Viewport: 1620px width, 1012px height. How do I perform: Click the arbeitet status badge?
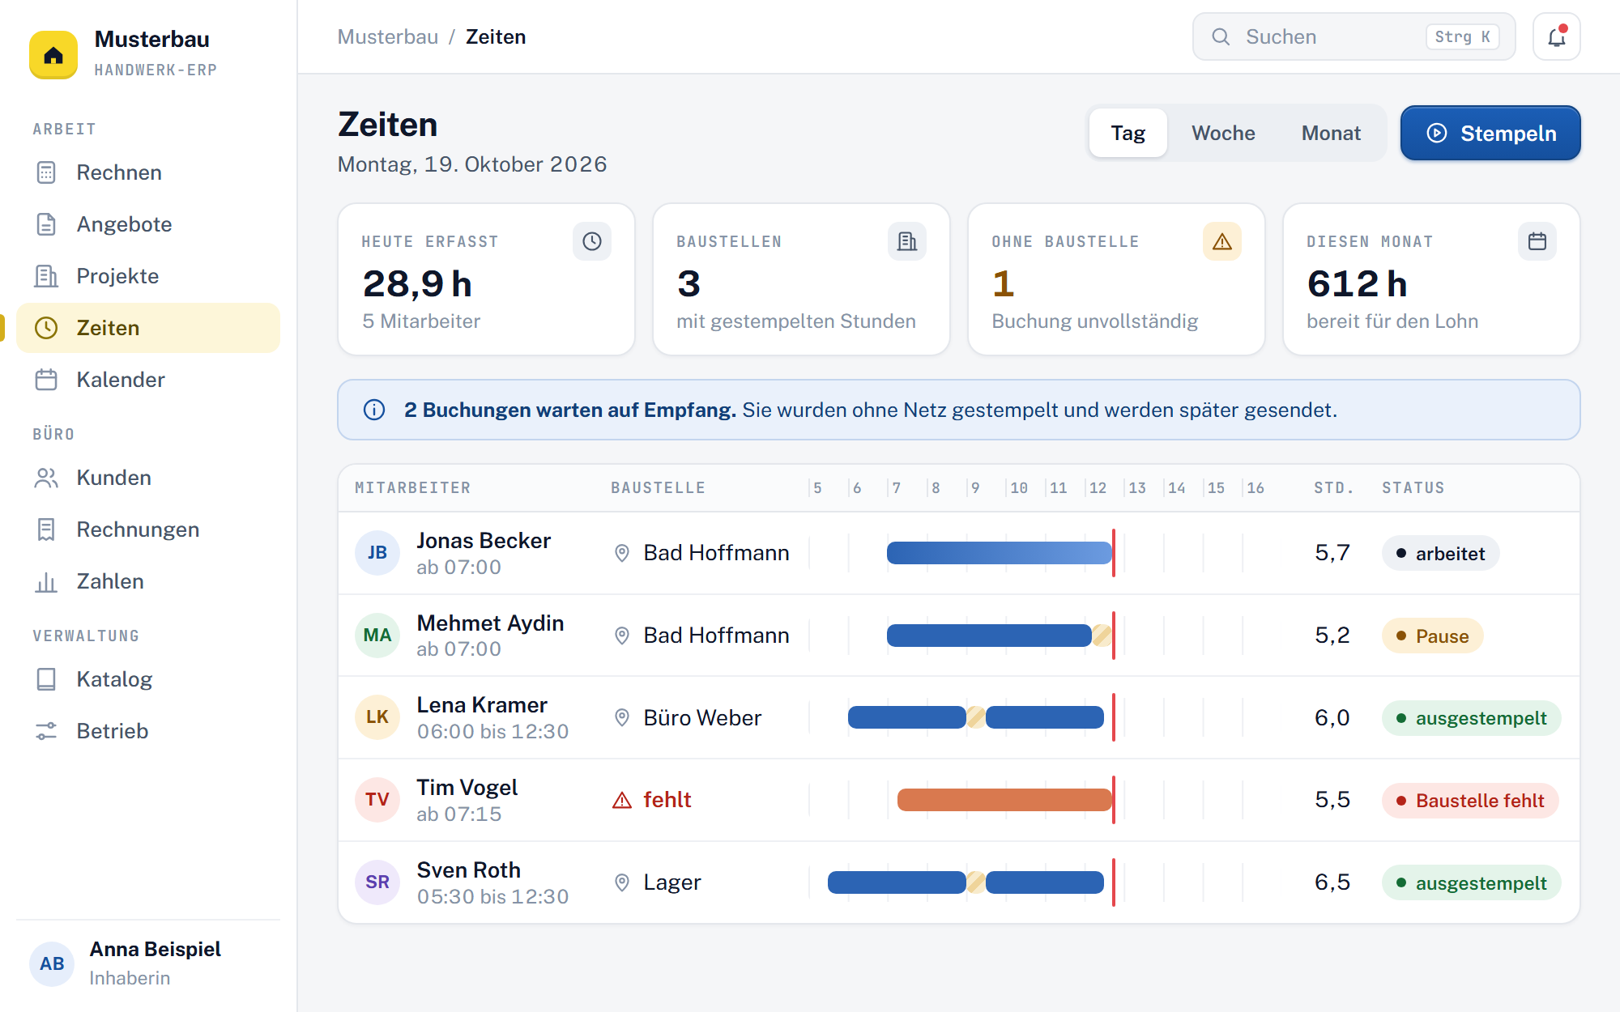[x=1440, y=554]
